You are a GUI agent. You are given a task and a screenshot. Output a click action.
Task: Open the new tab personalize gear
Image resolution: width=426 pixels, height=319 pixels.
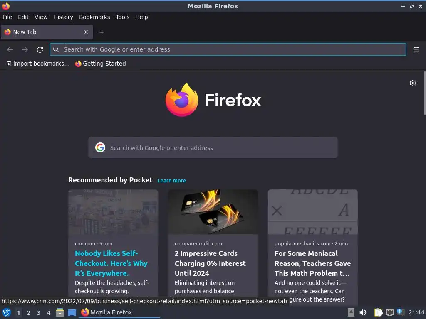413,83
